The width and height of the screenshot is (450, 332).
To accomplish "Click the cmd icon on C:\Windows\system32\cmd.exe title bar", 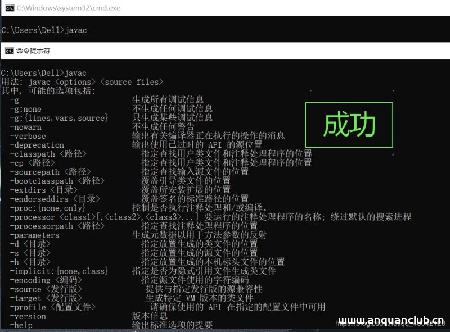I will point(7,7).
